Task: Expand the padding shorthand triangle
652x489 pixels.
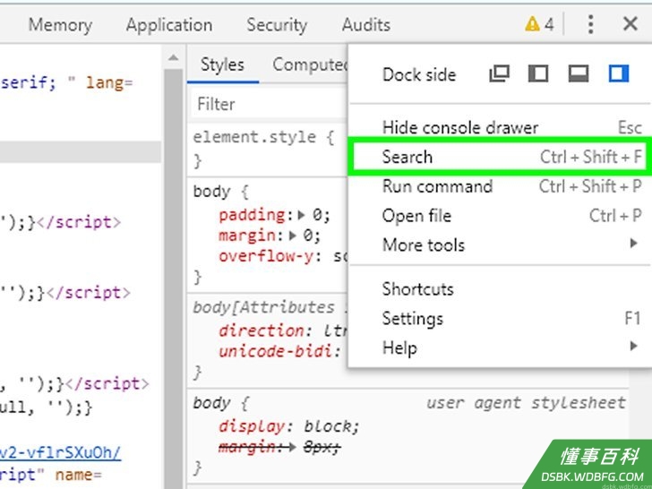Action: 302,215
